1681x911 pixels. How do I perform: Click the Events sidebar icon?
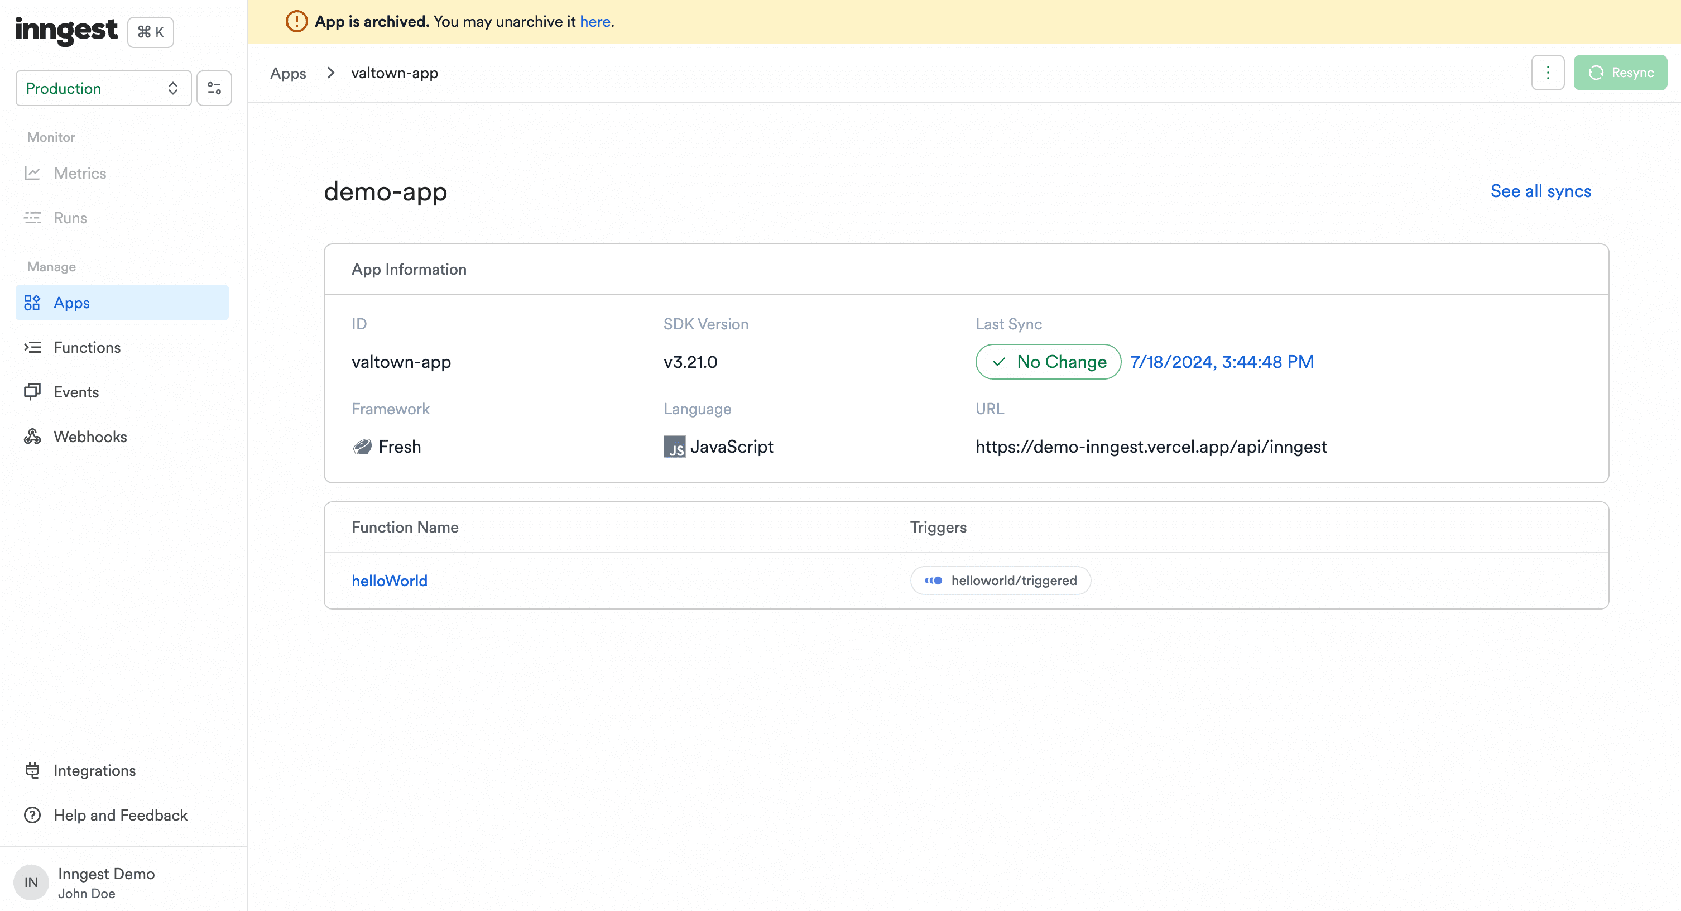point(32,391)
